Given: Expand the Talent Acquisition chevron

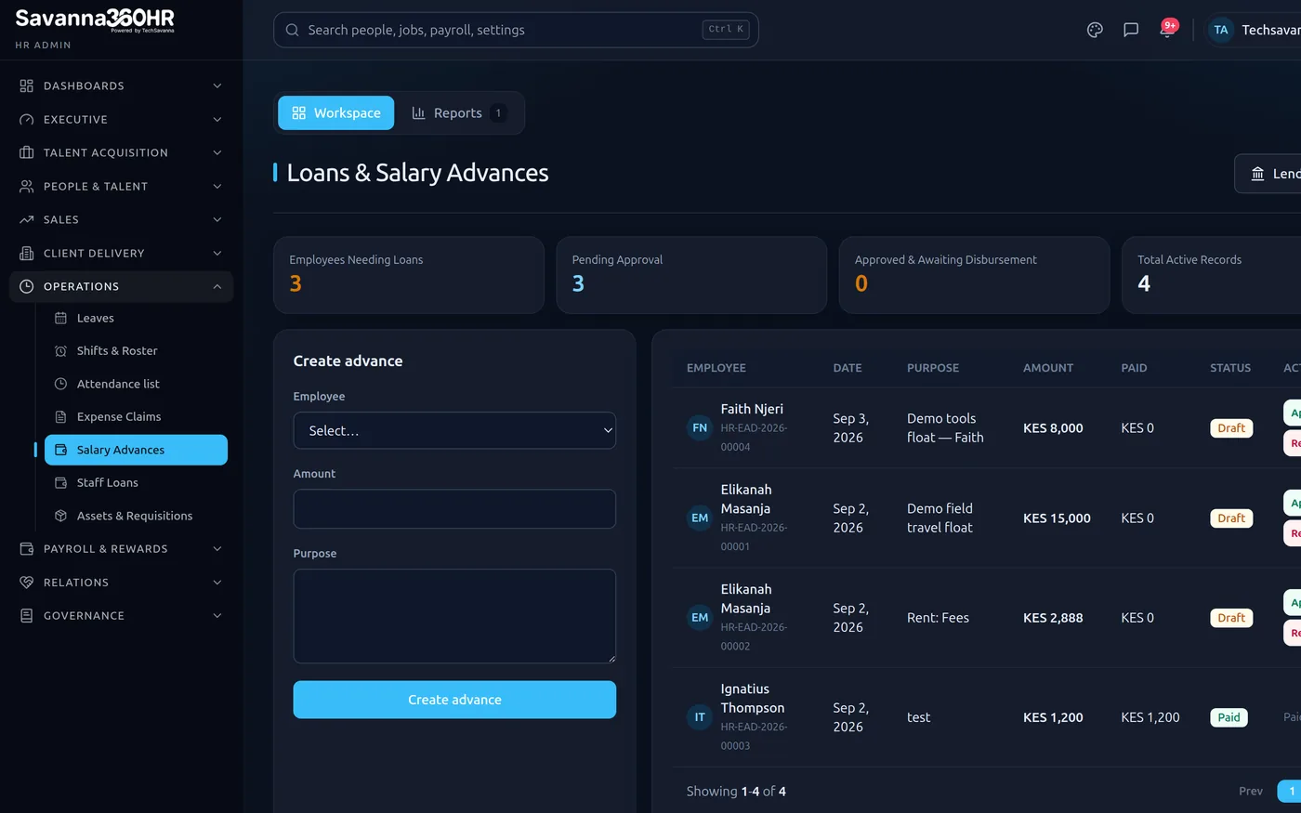Looking at the screenshot, I should pos(217,152).
